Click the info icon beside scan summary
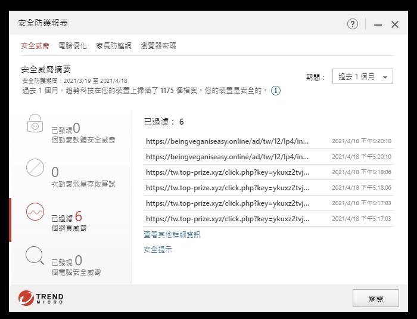Viewport: 417px width, 319px height. (x=276, y=91)
